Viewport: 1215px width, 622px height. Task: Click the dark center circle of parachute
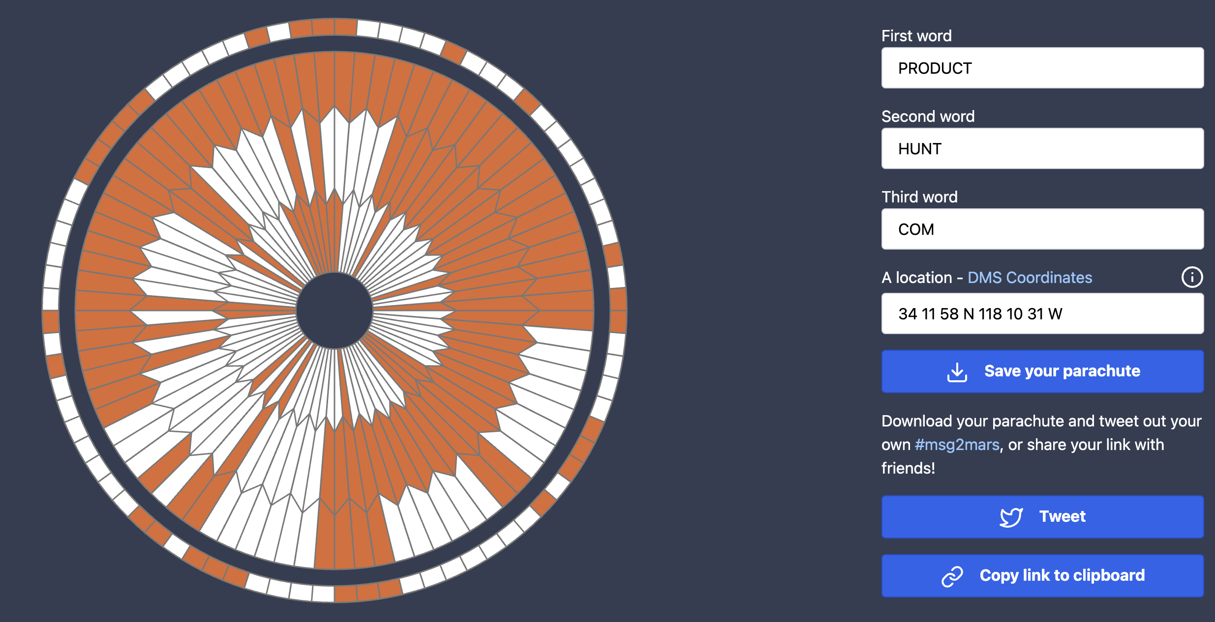(334, 311)
